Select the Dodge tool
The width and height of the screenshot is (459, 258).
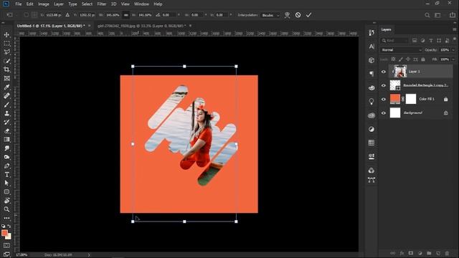click(6, 157)
